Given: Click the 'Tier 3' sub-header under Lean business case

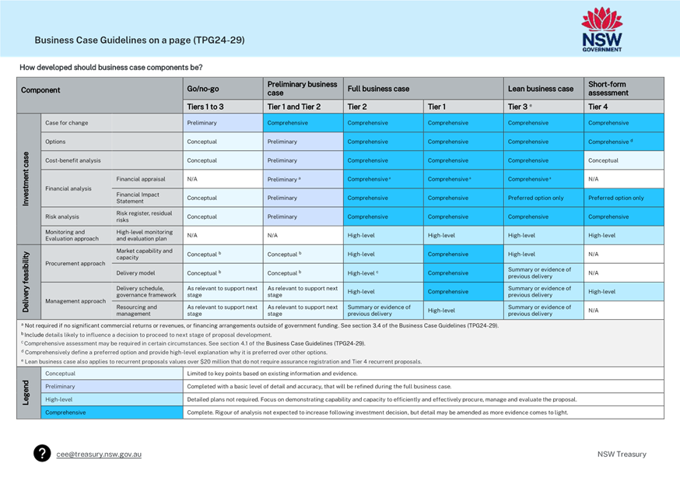Looking at the screenshot, I should [x=544, y=107].
